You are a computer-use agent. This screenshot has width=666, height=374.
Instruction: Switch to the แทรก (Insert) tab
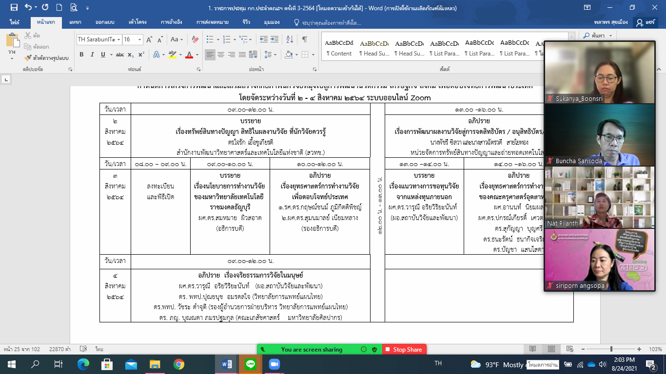(75, 22)
